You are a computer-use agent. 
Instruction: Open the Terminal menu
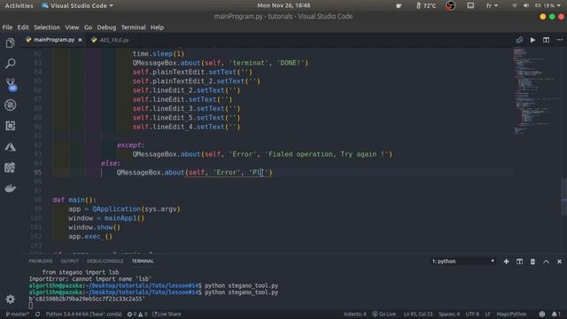coord(133,27)
